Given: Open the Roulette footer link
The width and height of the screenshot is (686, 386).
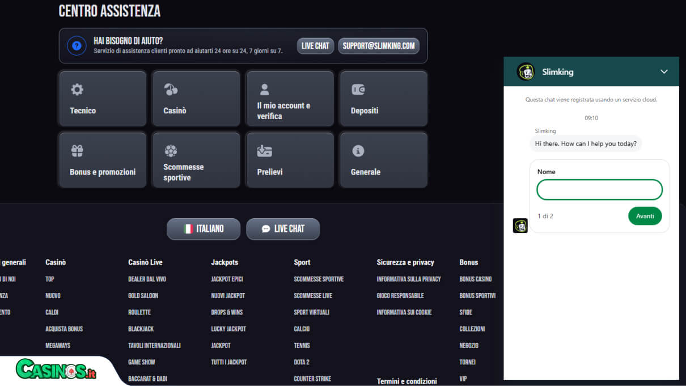Looking at the screenshot, I should pyautogui.click(x=139, y=312).
